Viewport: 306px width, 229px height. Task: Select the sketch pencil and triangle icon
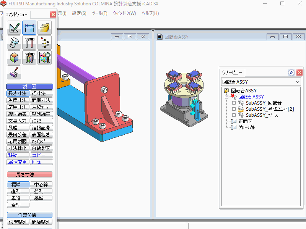click(x=14, y=28)
